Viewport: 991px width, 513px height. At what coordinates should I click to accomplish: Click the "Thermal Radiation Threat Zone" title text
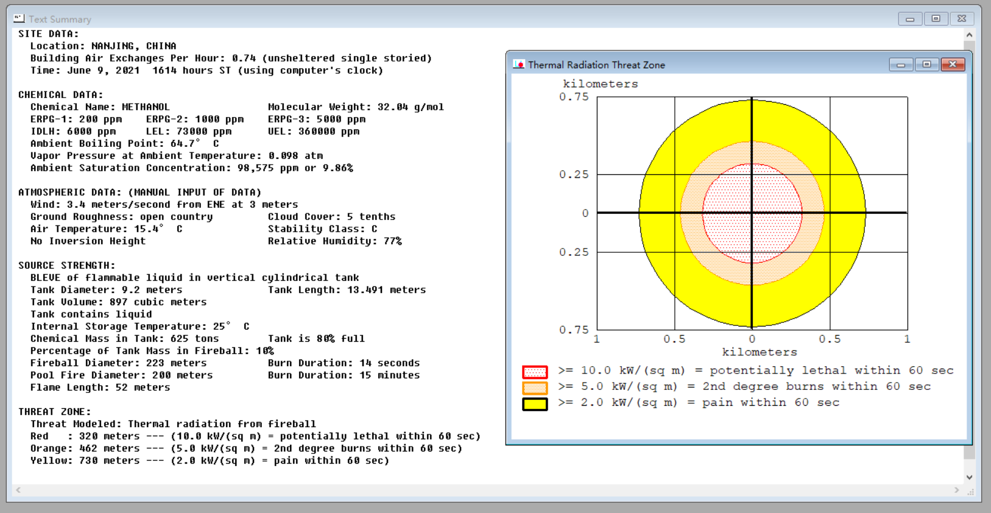click(596, 65)
